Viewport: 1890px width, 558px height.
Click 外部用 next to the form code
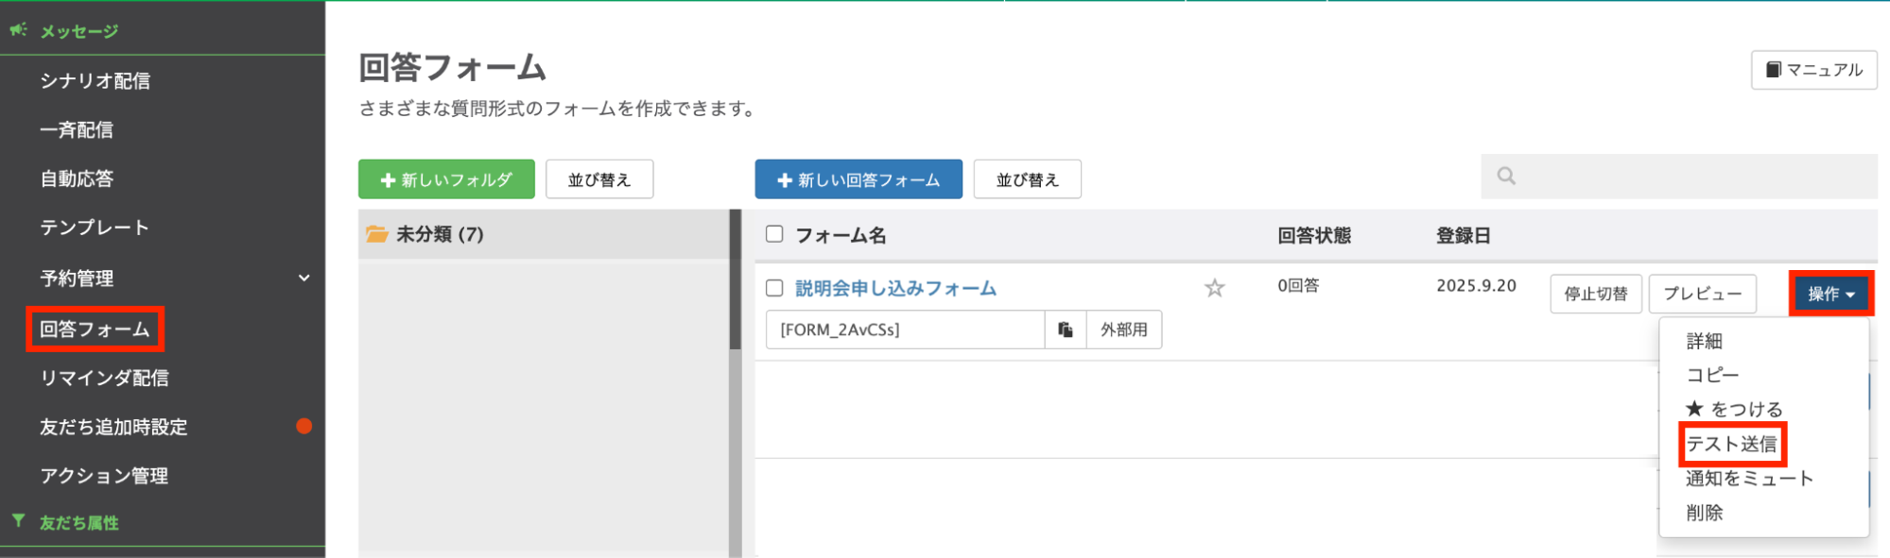tap(1123, 330)
